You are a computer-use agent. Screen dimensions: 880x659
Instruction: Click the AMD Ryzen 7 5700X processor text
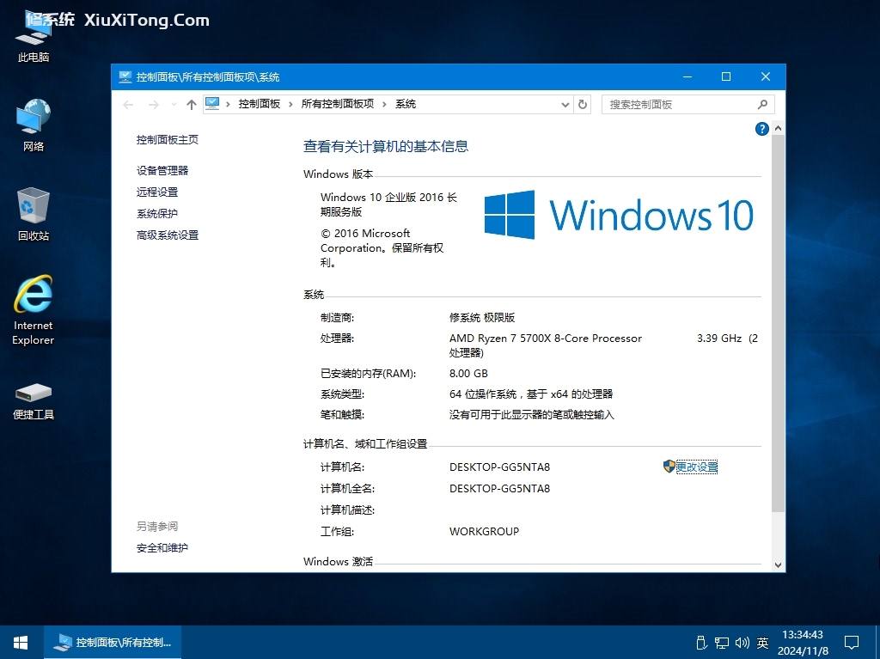click(x=546, y=339)
